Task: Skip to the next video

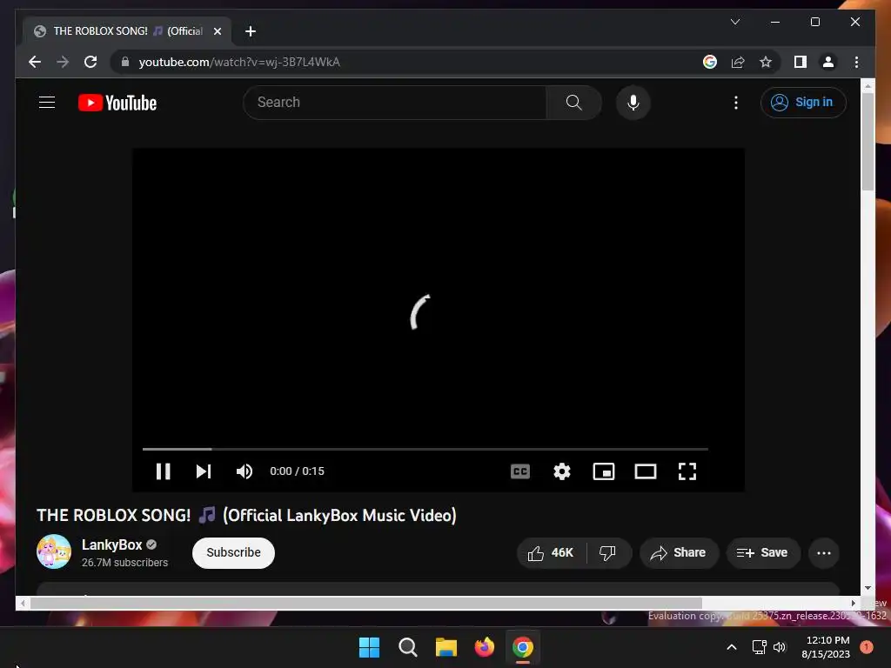Action: coord(204,471)
